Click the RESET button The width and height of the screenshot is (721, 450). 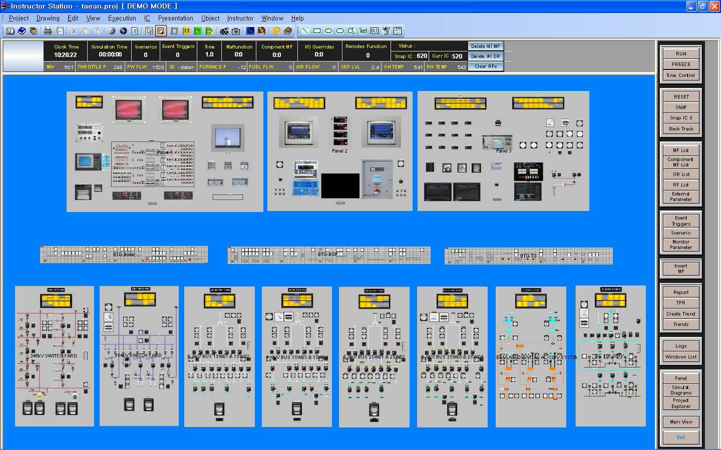click(681, 97)
